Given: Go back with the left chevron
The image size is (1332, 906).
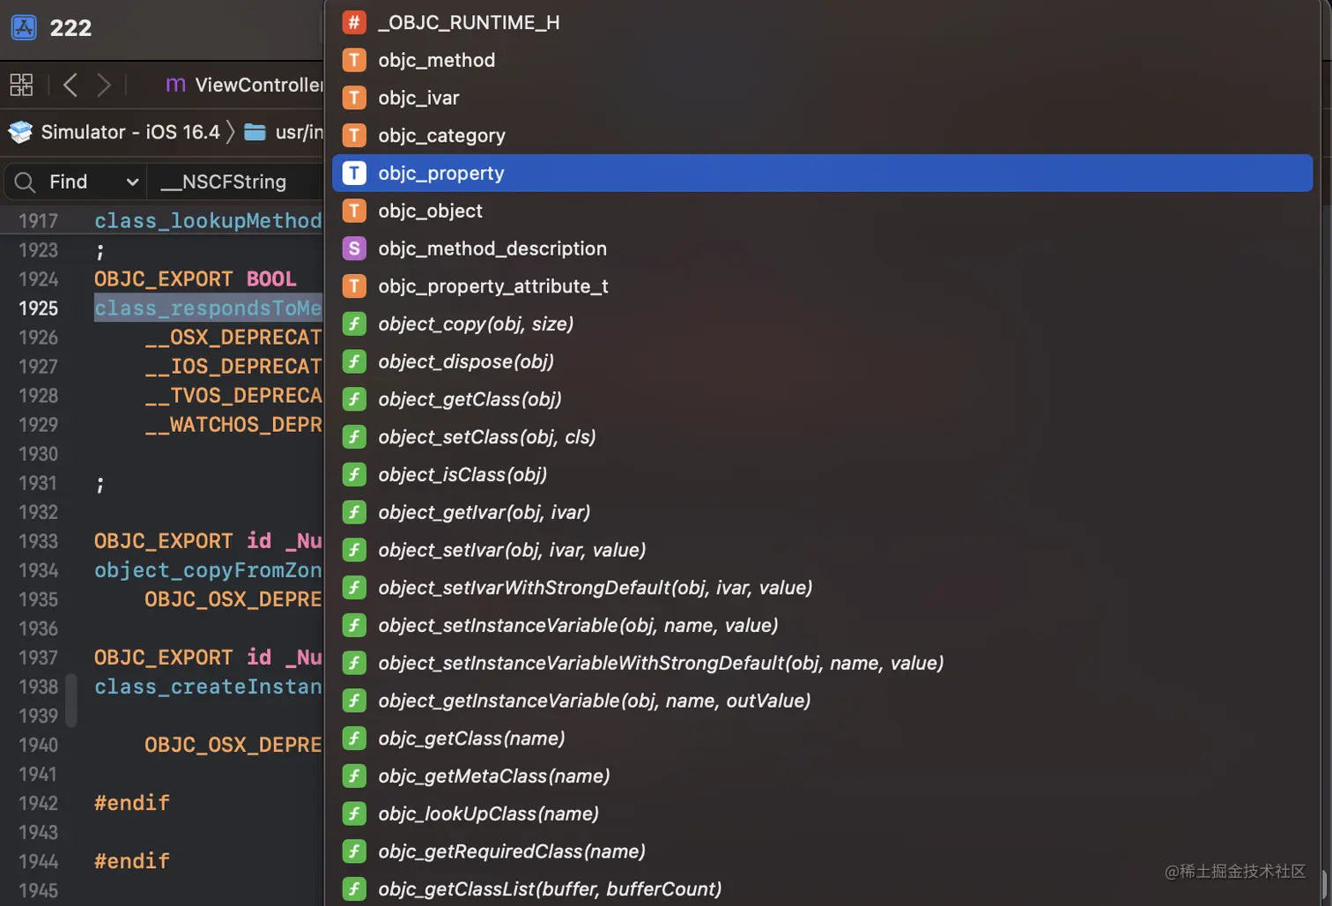Looking at the screenshot, I should 70,85.
